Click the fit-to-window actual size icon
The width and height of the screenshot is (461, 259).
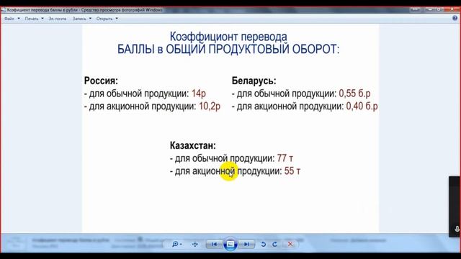click(194, 244)
